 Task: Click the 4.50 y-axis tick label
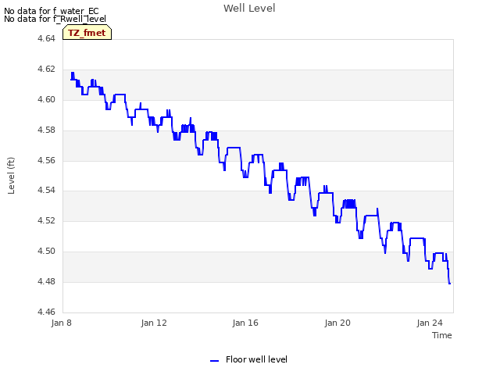tap(46, 252)
